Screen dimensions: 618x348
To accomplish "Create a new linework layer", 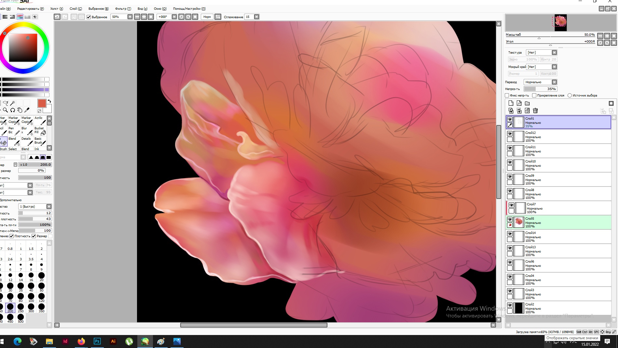I will tap(519, 103).
